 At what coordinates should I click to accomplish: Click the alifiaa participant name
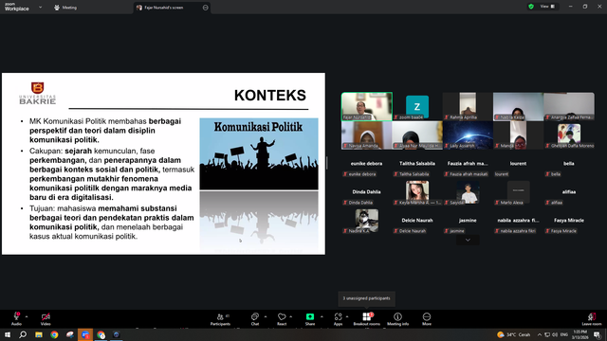(569, 191)
